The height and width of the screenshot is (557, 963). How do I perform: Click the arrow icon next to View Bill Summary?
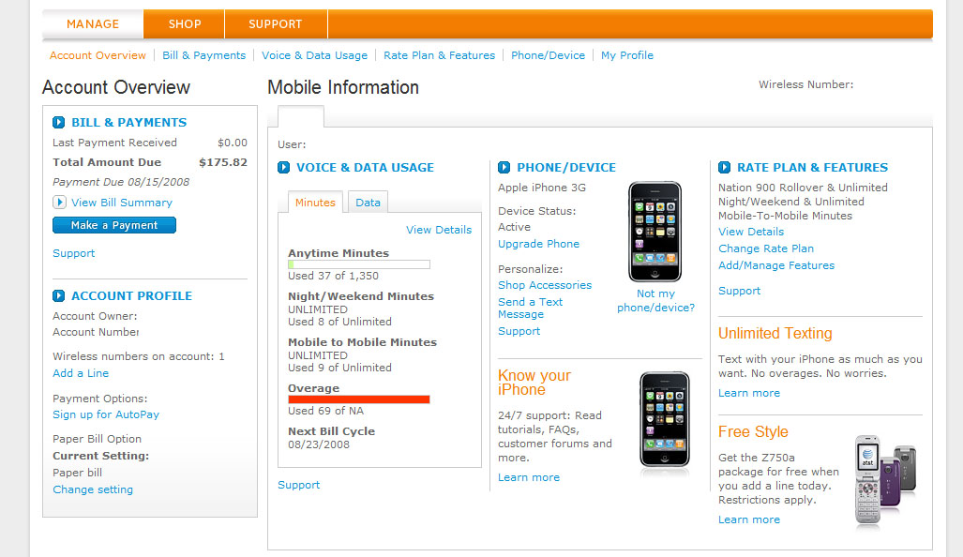click(x=59, y=202)
